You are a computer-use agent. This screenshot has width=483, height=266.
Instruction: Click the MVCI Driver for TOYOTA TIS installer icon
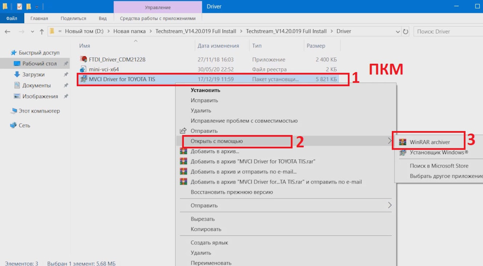(84, 79)
